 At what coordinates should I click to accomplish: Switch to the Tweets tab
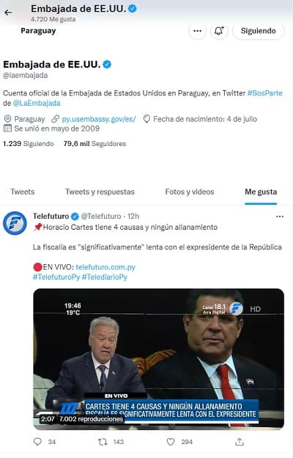coord(23,192)
